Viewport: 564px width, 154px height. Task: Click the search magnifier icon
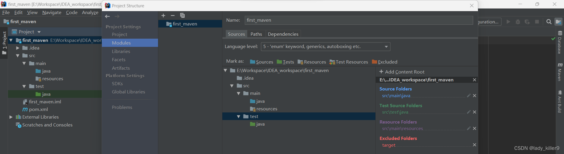549,22
